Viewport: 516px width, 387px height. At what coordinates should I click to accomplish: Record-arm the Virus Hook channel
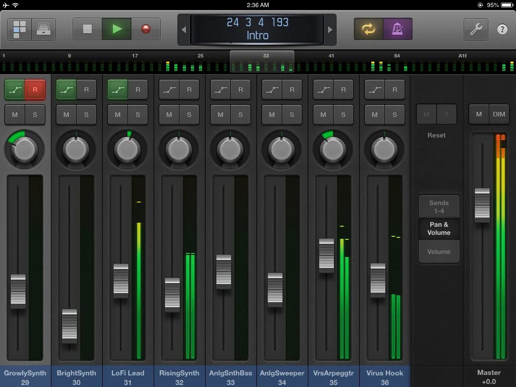(395, 90)
